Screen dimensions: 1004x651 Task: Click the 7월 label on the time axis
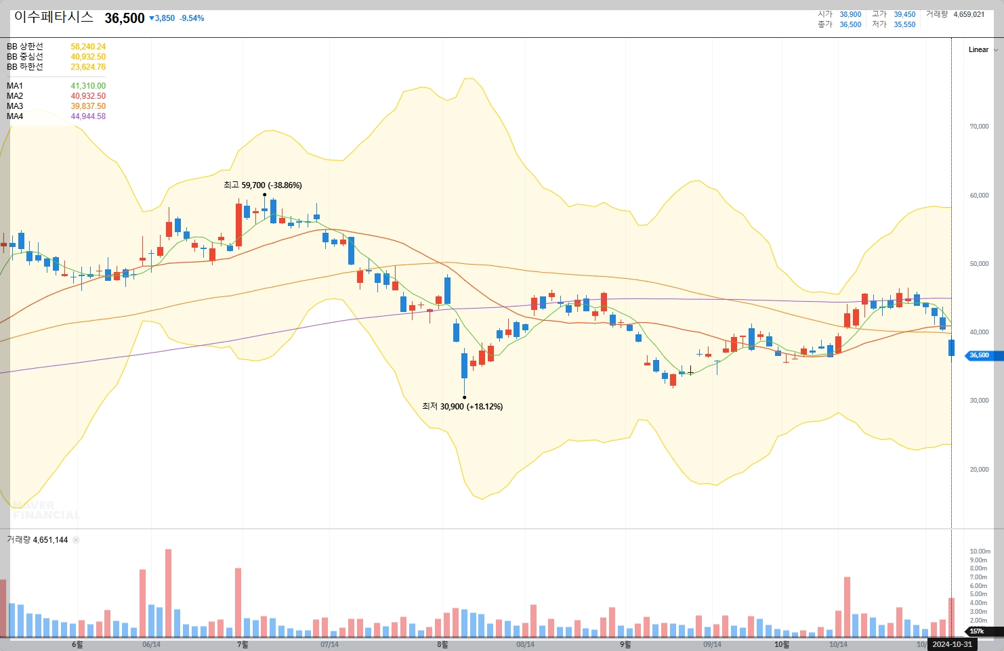(x=243, y=644)
